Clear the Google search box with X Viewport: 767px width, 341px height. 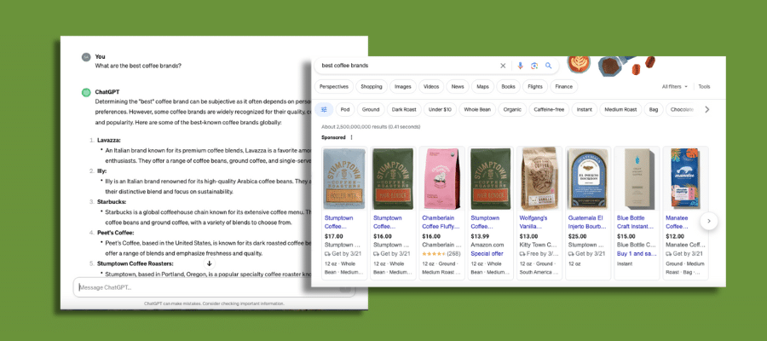coord(503,66)
